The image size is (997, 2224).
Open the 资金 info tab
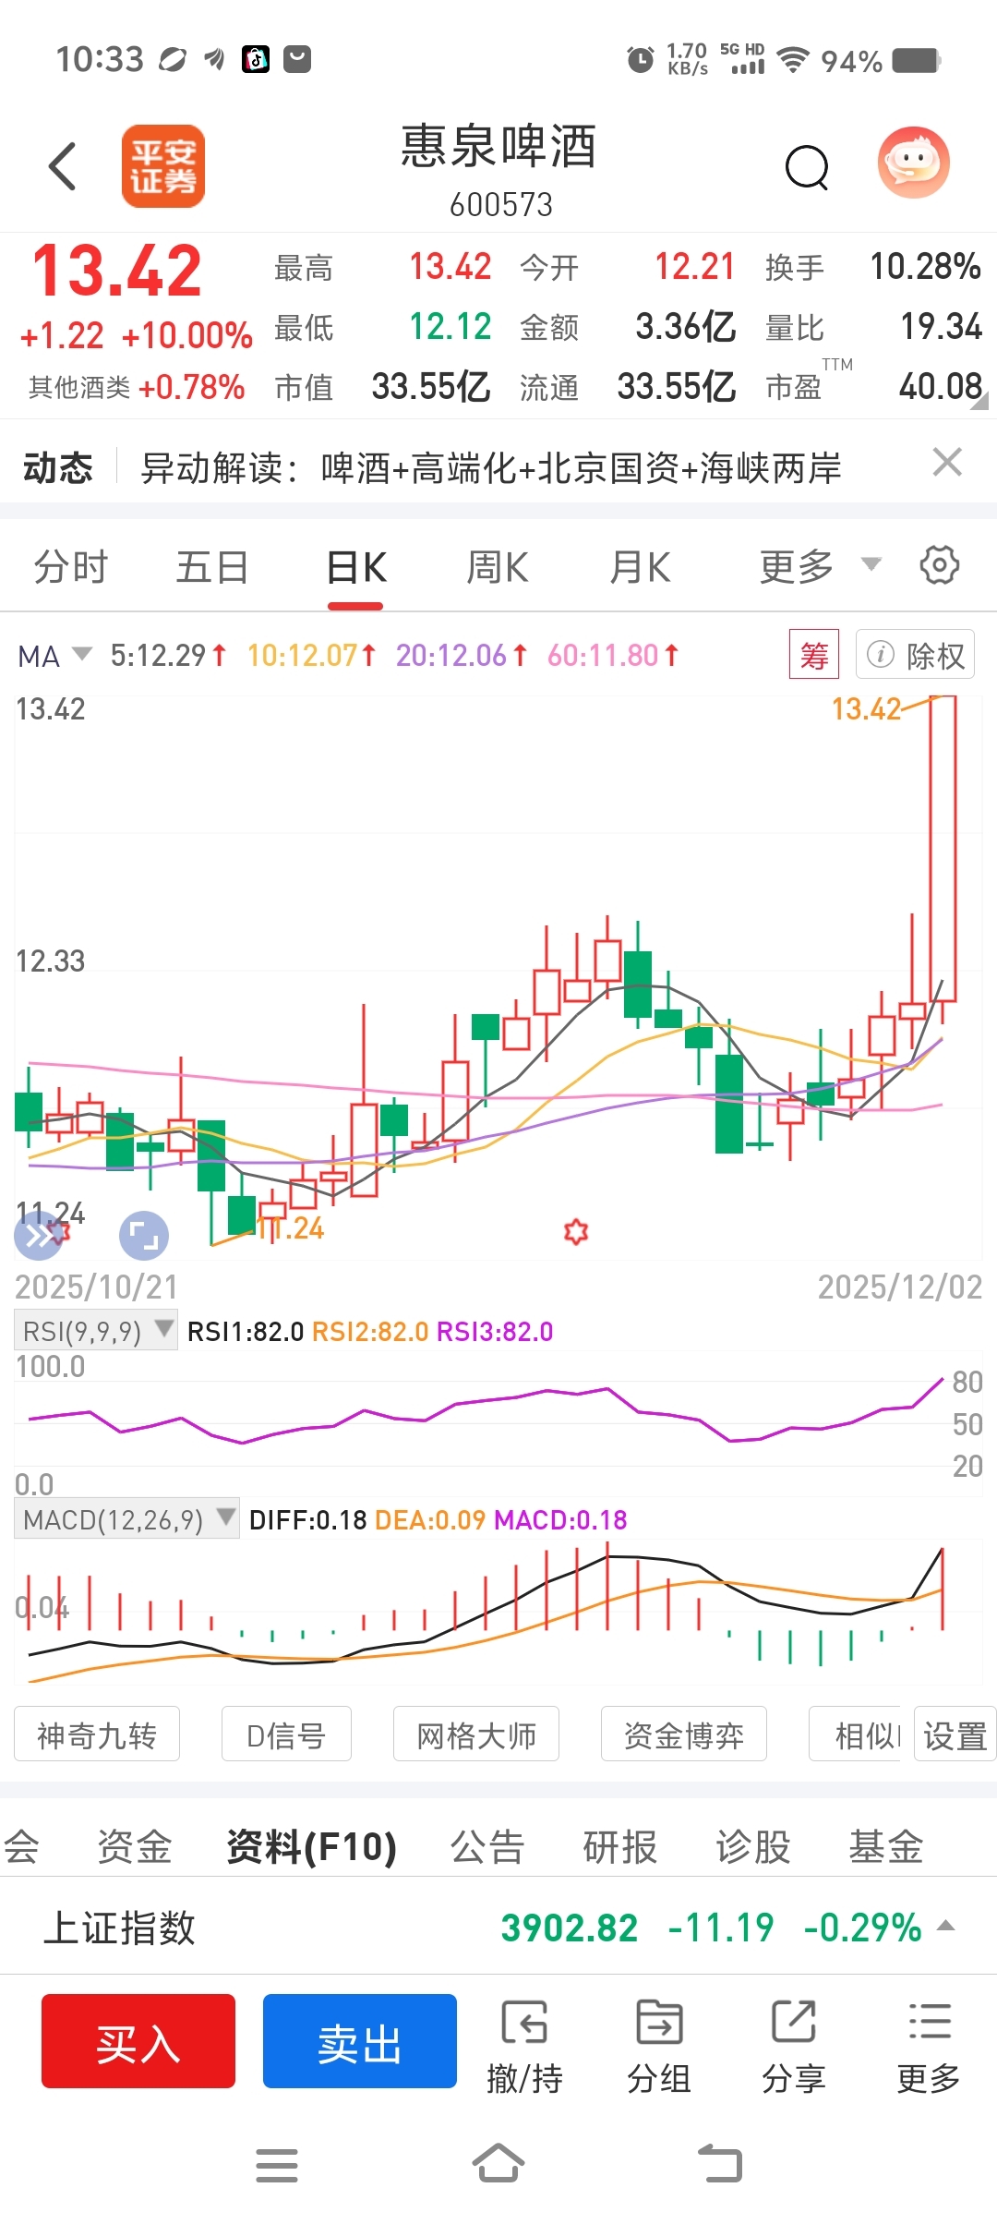click(135, 1847)
